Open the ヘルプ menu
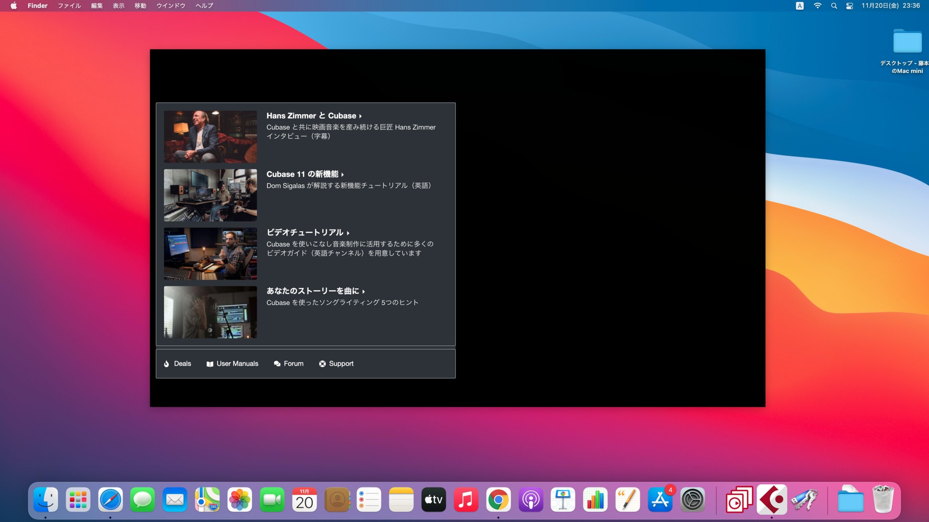 point(204,5)
